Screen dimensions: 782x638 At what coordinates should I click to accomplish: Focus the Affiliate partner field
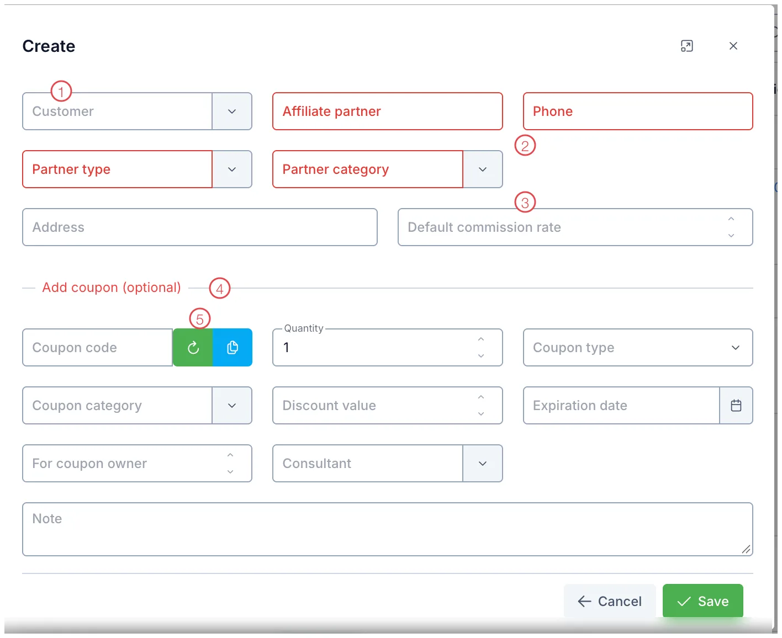click(x=388, y=111)
